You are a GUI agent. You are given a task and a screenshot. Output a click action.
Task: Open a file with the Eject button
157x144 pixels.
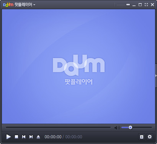click(x=38, y=137)
